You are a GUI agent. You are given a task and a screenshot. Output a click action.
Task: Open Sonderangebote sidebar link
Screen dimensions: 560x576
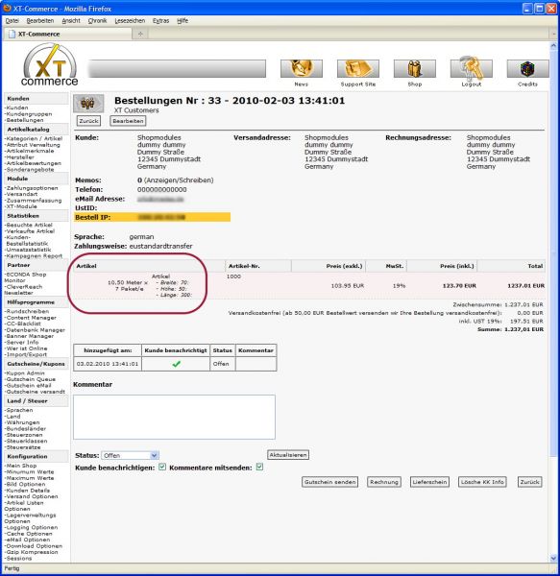pos(30,169)
